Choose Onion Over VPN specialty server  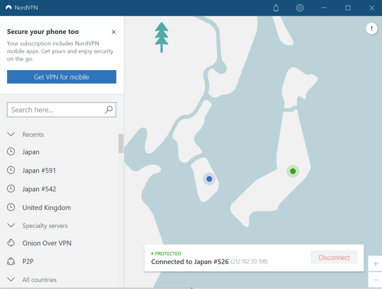47,243
